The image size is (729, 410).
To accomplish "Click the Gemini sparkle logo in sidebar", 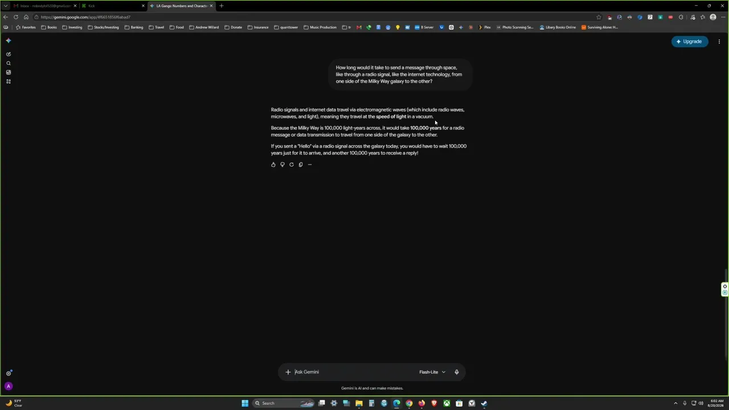I will [x=9, y=41].
